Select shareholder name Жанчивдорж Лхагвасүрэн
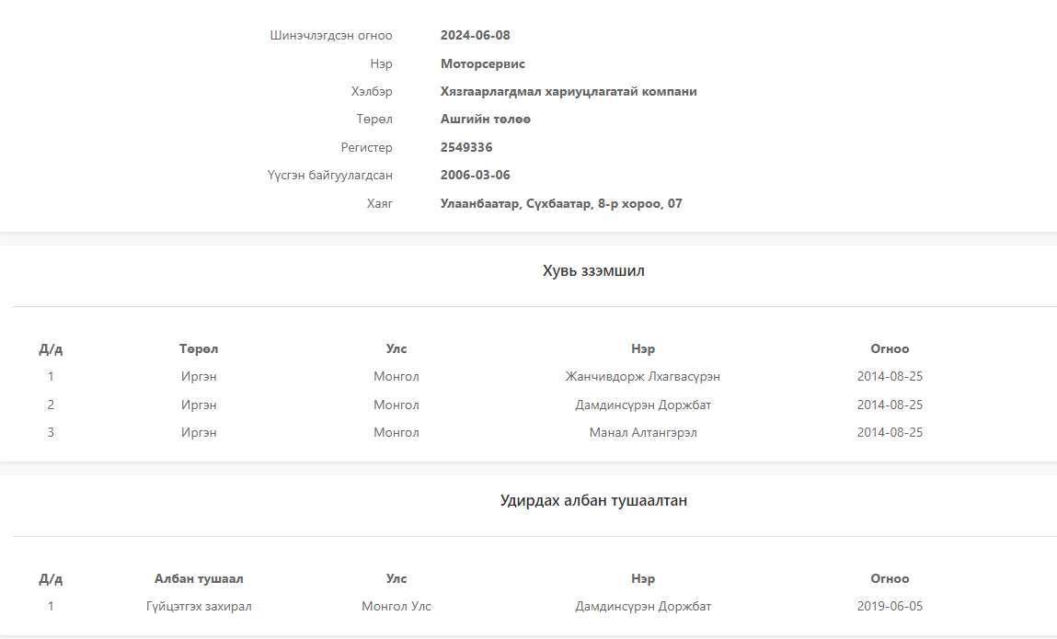The height and width of the screenshot is (639, 1057). tap(642, 376)
